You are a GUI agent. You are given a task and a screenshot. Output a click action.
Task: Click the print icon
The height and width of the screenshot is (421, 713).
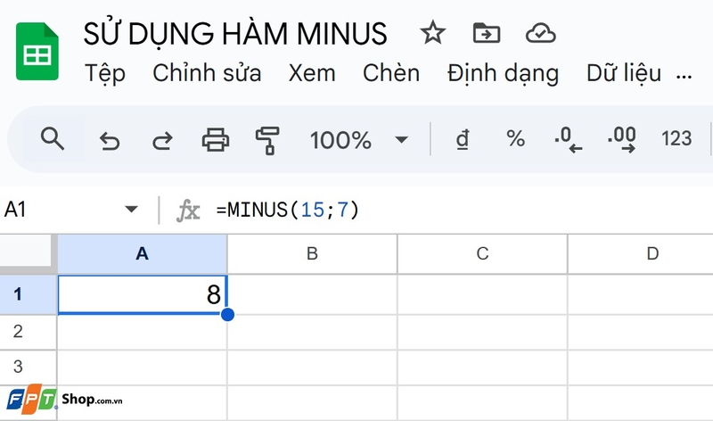point(216,139)
